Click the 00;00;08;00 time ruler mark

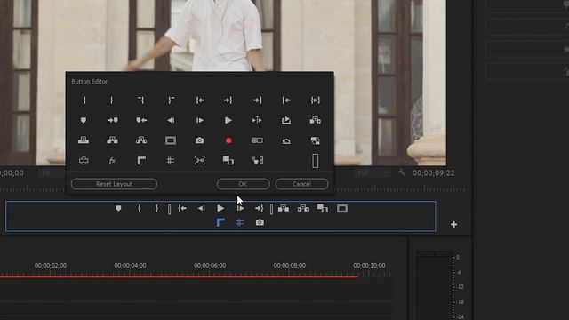290,266
